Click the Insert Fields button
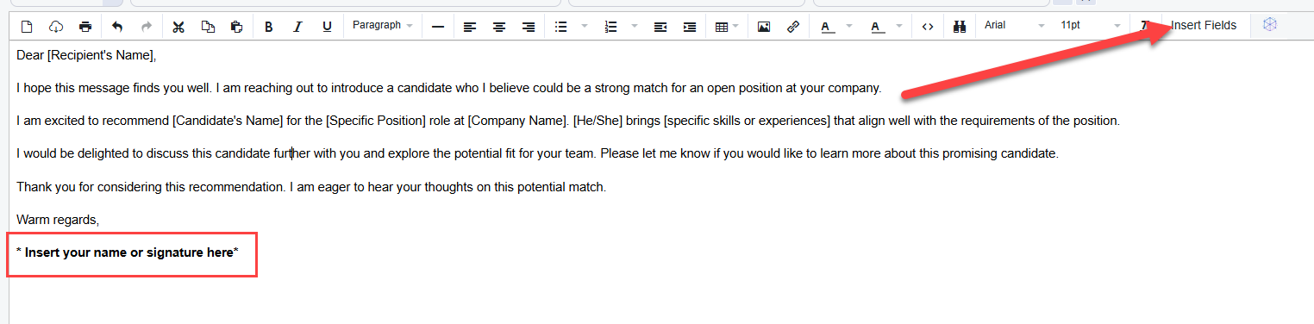This screenshot has height=324, width=1314. 1204,26
